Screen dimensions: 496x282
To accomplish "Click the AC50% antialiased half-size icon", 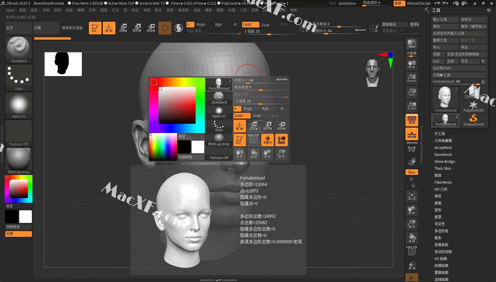I will tap(412, 106).
